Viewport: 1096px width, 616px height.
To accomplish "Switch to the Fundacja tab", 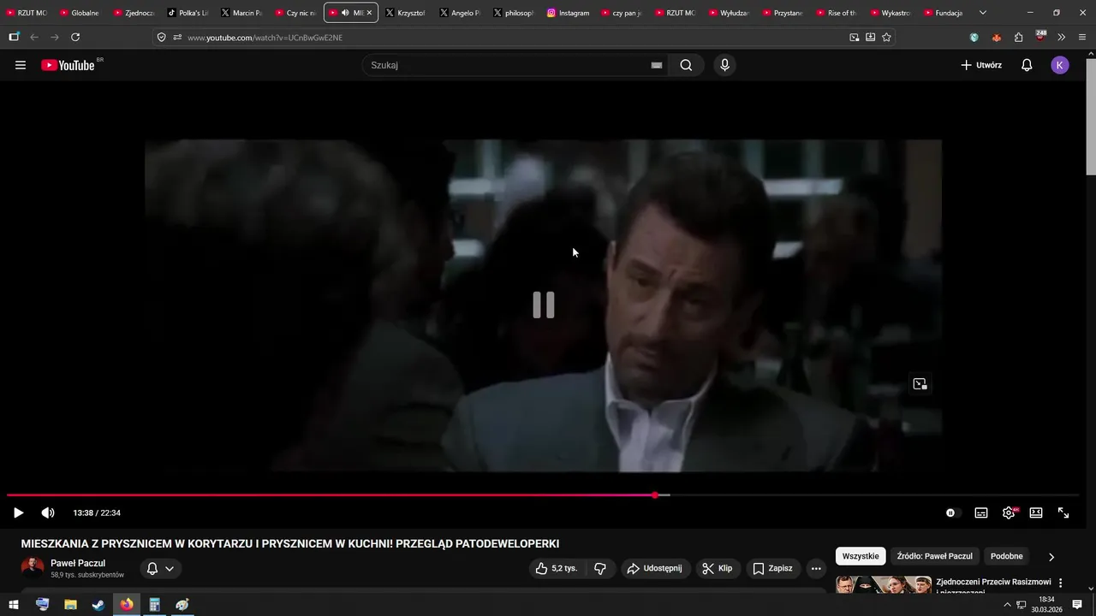I will pyautogui.click(x=944, y=13).
